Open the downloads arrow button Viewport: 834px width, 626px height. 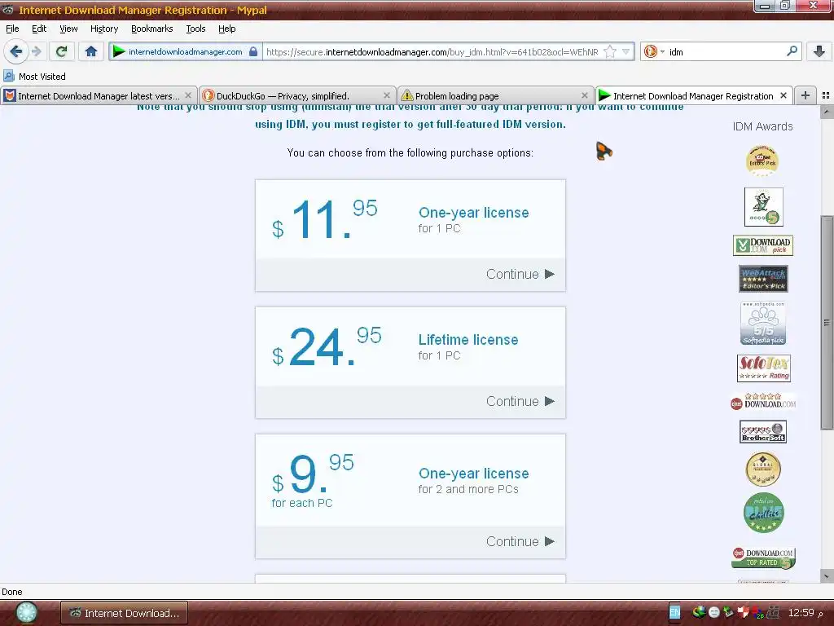[x=819, y=51]
